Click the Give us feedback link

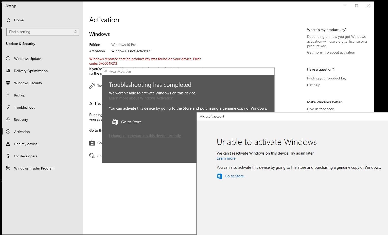pyautogui.click(x=320, y=109)
